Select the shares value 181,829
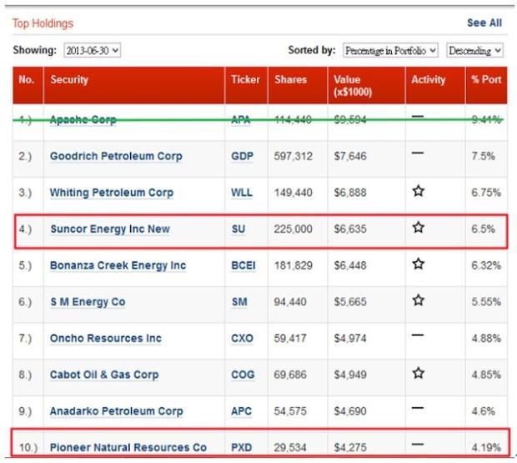 pyautogui.click(x=294, y=265)
